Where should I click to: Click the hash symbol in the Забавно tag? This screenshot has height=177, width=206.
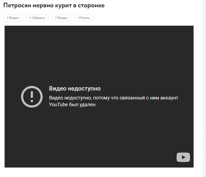point(30,18)
